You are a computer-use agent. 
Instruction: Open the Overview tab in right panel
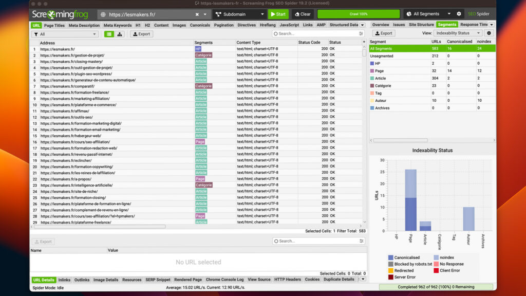tap(381, 25)
